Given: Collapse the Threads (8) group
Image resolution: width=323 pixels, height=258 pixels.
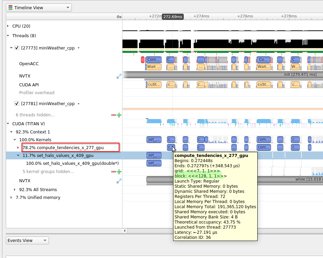Looking at the screenshot, I should pyautogui.click(x=8, y=36).
